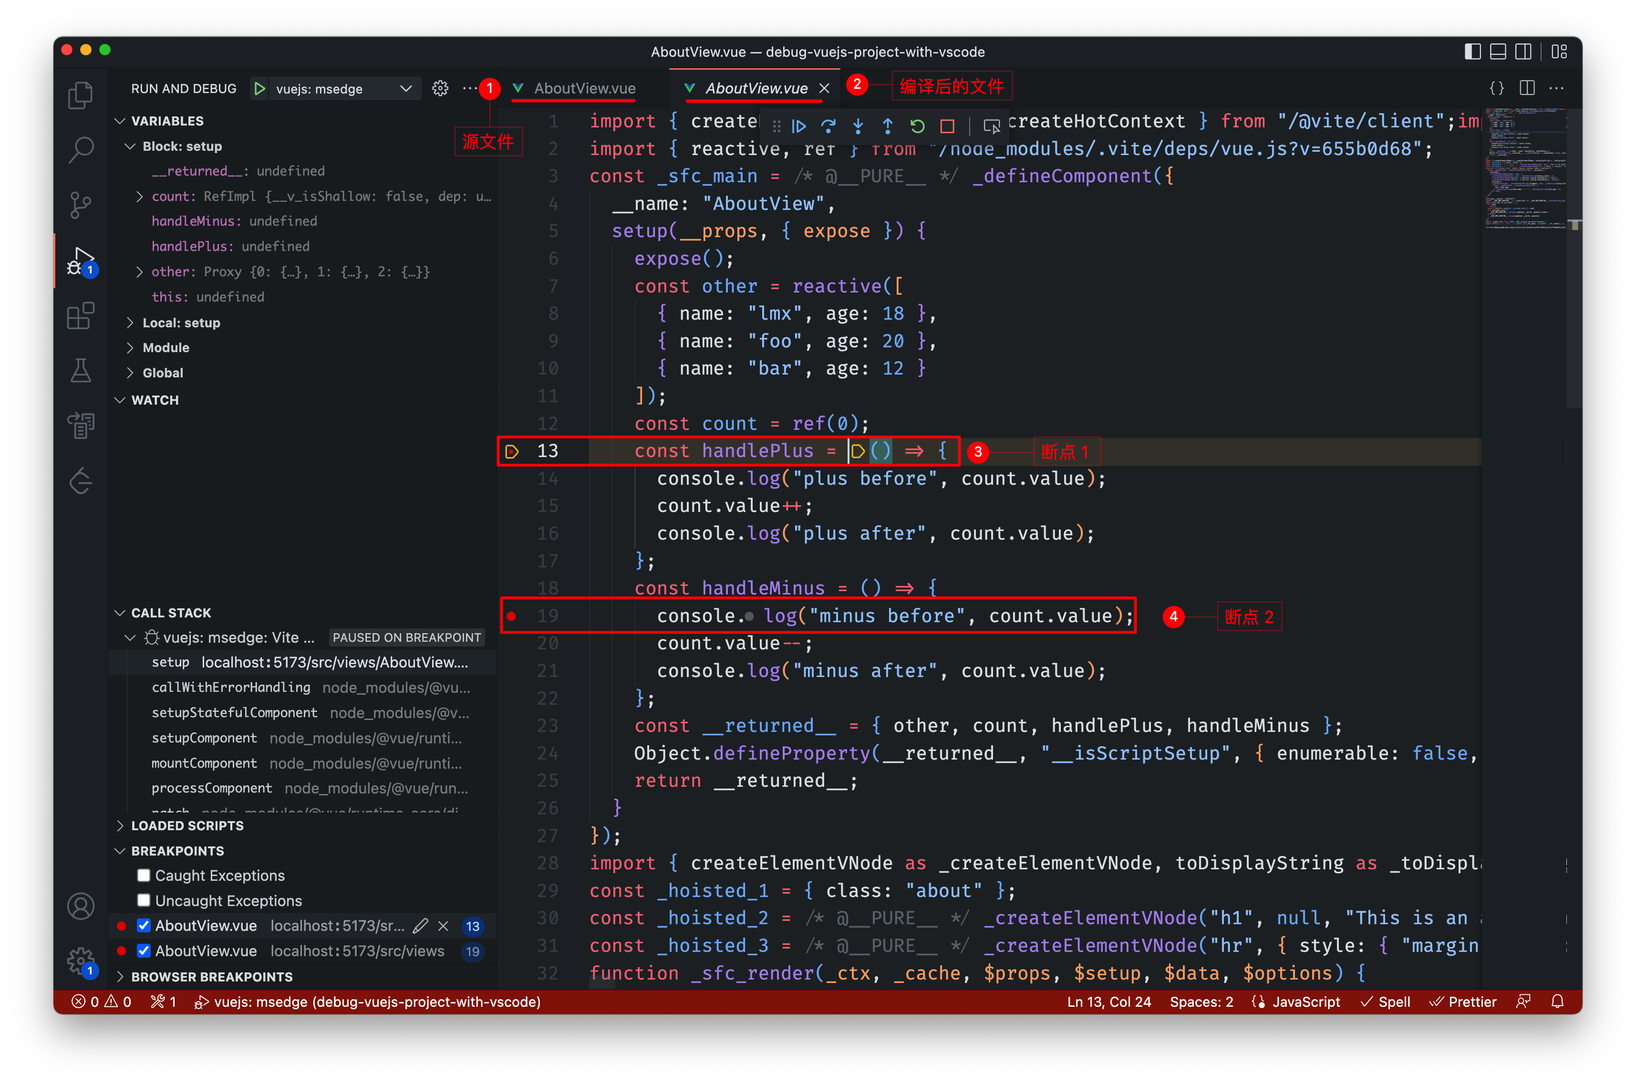The width and height of the screenshot is (1636, 1085).
Task: Open the editor More Actions ellipsis
Action: (x=1556, y=88)
